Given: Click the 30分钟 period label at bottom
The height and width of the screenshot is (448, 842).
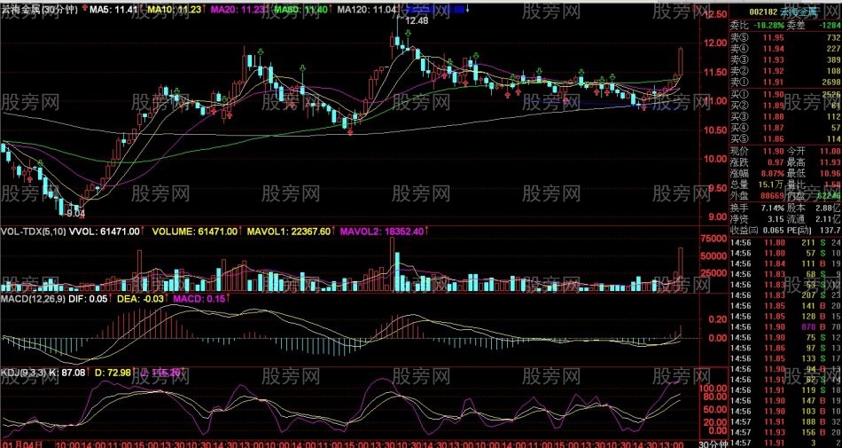Looking at the screenshot, I should (715, 444).
